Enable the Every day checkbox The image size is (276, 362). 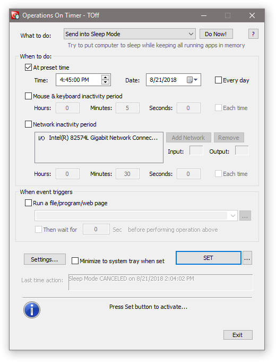click(218, 80)
